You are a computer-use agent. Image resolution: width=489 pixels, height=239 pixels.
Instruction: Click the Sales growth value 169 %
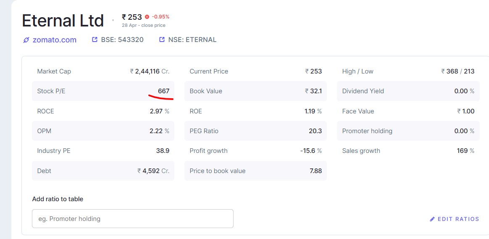tap(465, 151)
